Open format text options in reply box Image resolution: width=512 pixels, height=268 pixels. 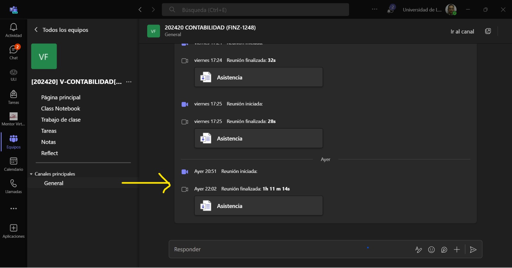(x=418, y=249)
